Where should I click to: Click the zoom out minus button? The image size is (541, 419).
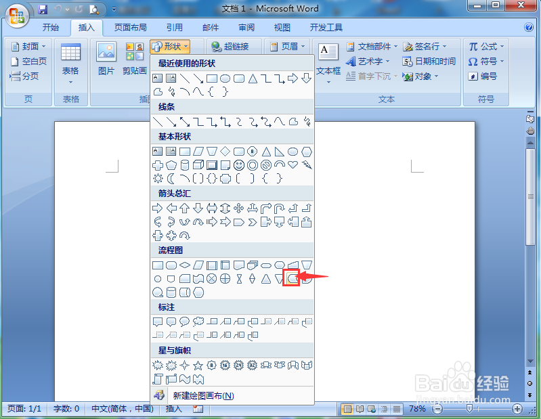[437, 409]
